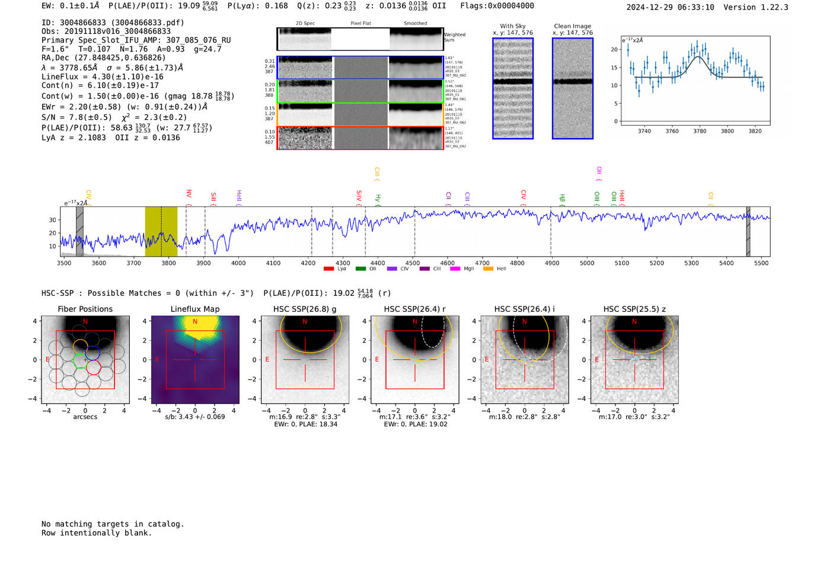830x565 pixels.
Task: Click the violet CIV legend swatch
Action: (392, 269)
